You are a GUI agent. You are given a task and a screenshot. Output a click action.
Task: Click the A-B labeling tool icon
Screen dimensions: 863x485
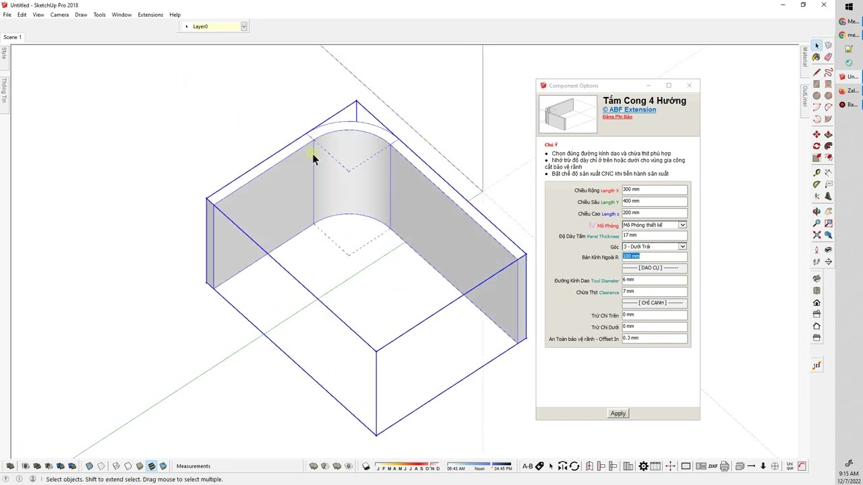[x=527, y=466]
